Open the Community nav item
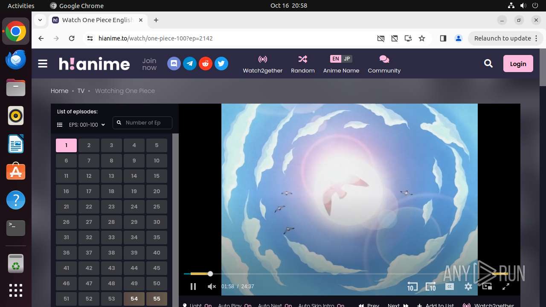The width and height of the screenshot is (546, 307). [384, 64]
